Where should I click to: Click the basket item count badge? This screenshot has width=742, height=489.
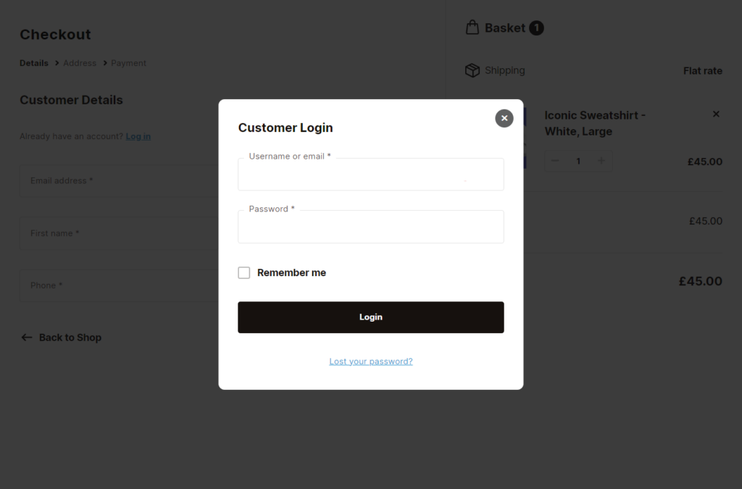point(536,28)
